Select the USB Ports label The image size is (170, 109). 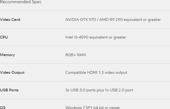(9, 90)
